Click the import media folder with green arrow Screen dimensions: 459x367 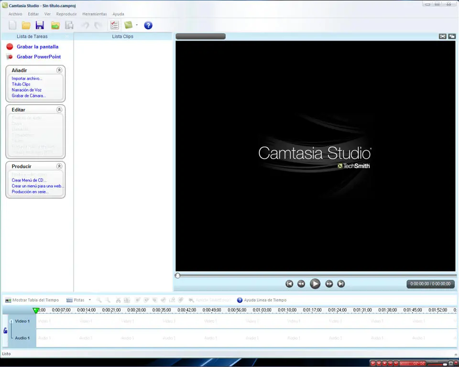tap(55, 25)
